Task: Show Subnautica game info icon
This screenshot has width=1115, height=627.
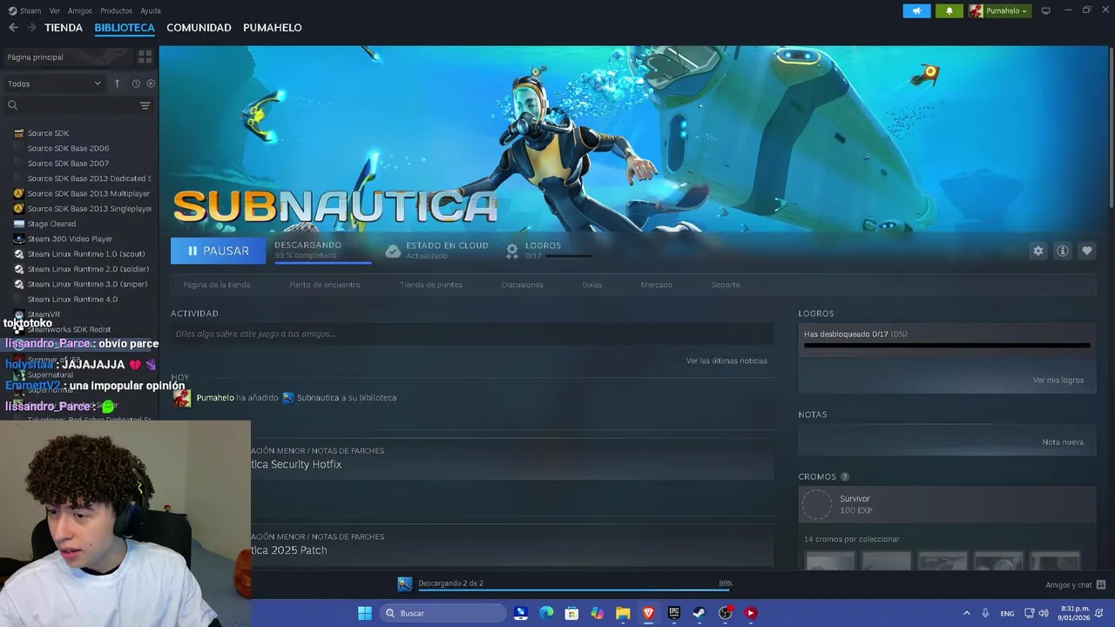Action: click(1062, 251)
